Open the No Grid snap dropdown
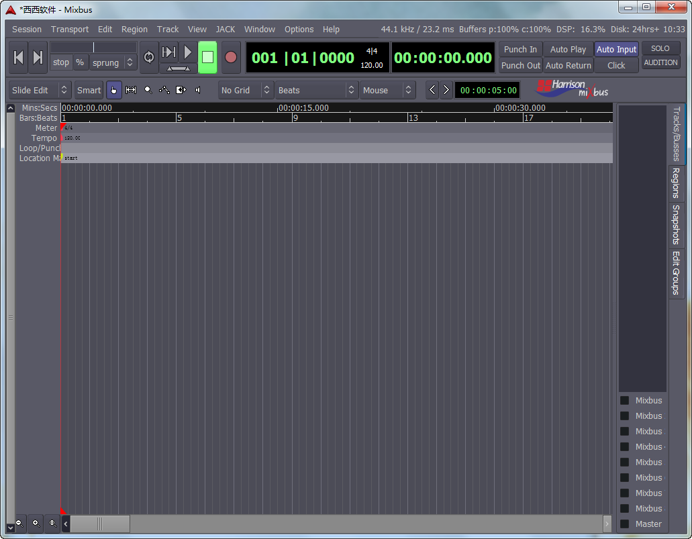Screen dimensions: 692x539 (246, 90)
